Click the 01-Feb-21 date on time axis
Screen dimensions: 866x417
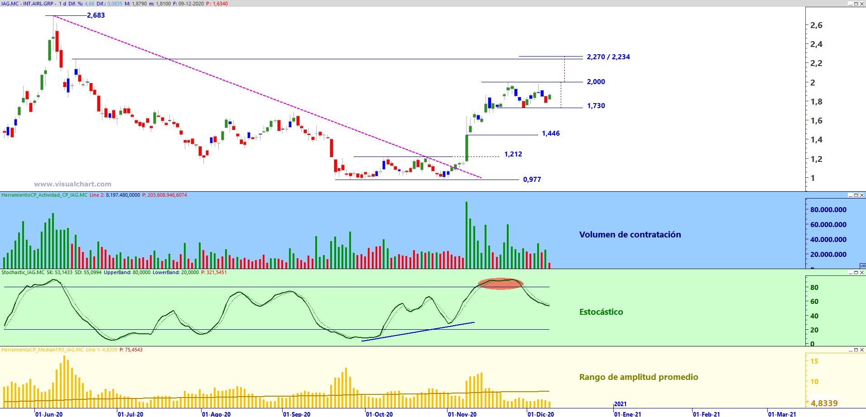[x=707, y=414]
